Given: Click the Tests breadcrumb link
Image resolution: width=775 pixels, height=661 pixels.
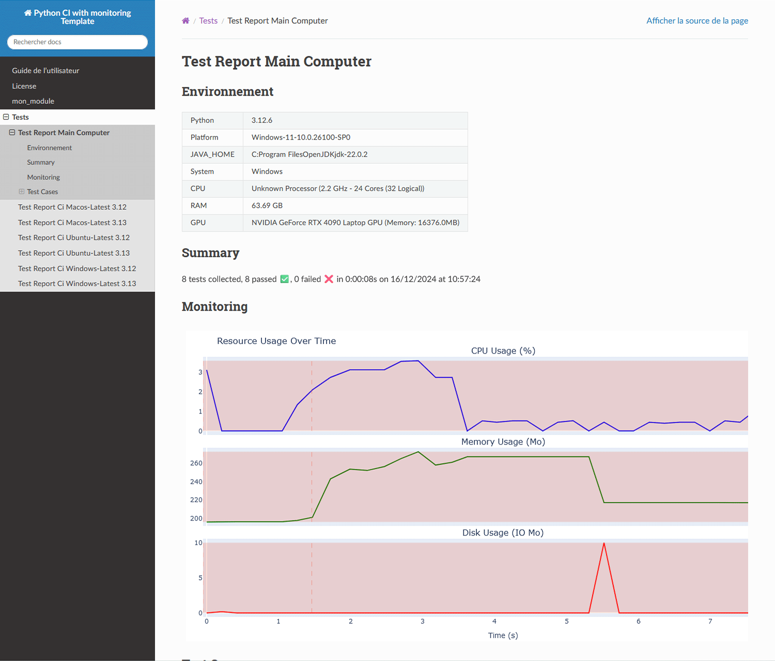Looking at the screenshot, I should (208, 21).
